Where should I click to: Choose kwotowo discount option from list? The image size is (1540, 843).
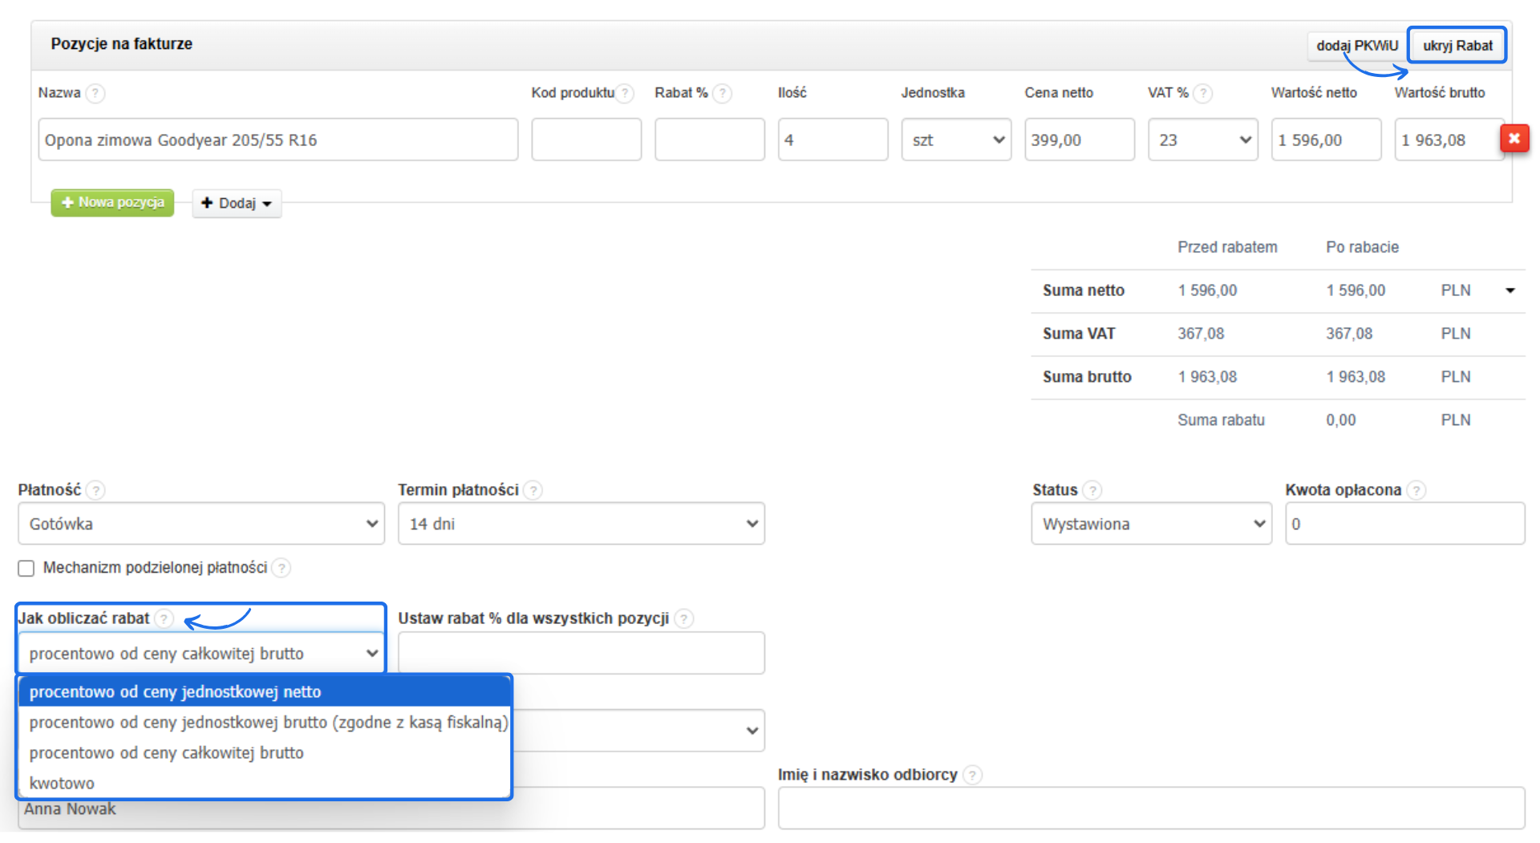[62, 783]
